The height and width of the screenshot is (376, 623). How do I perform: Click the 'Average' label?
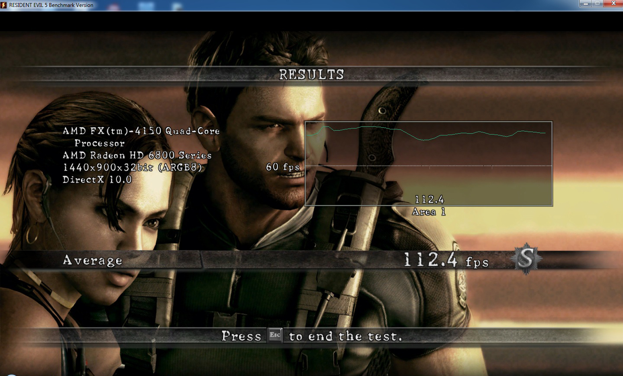[x=93, y=260]
